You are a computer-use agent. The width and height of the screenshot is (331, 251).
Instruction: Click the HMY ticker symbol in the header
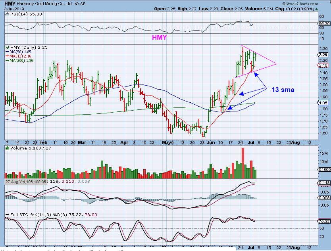pos(10,4)
